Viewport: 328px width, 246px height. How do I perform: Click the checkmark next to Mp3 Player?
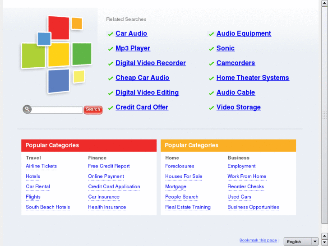tap(111, 49)
